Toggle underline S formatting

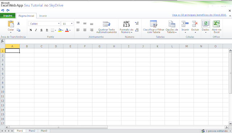tap(41, 30)
